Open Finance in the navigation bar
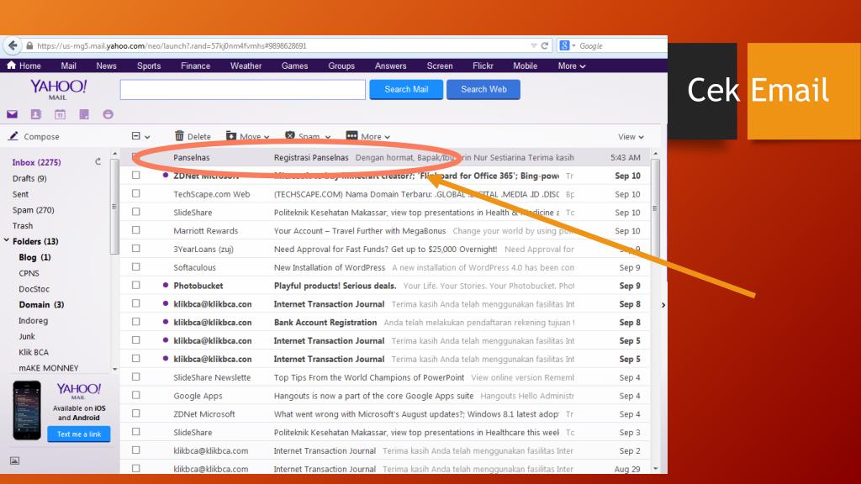 195,66
